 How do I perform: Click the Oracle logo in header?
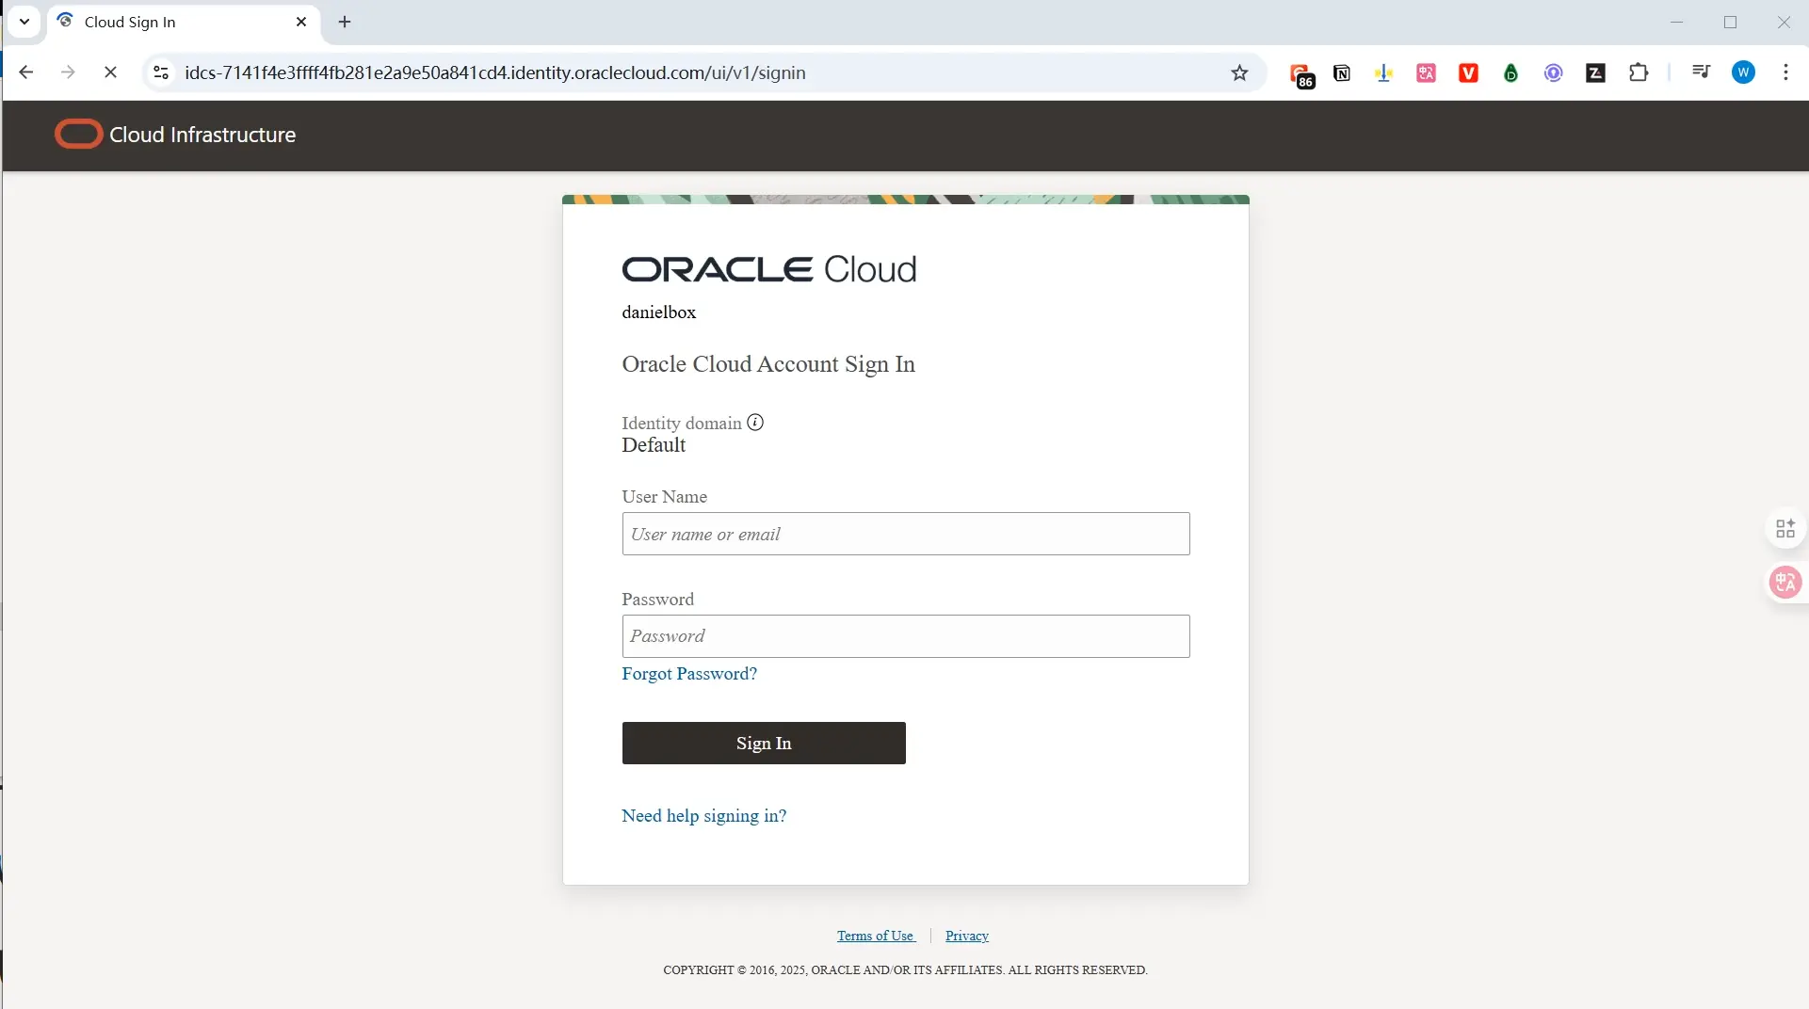click(78, 135)
